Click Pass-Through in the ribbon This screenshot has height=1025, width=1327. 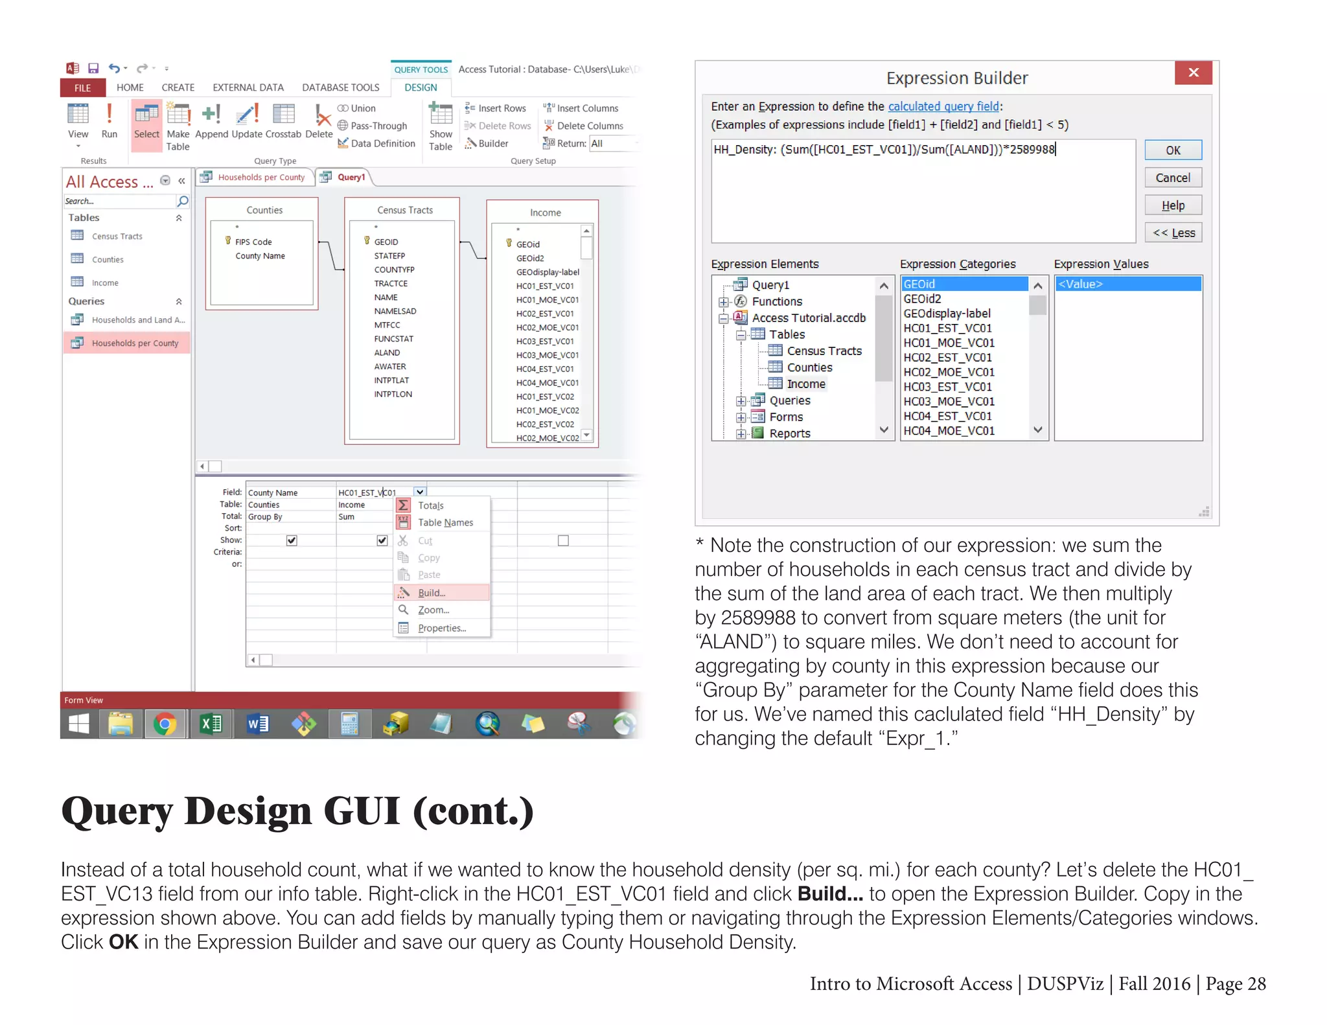click(x=373, y=126)
